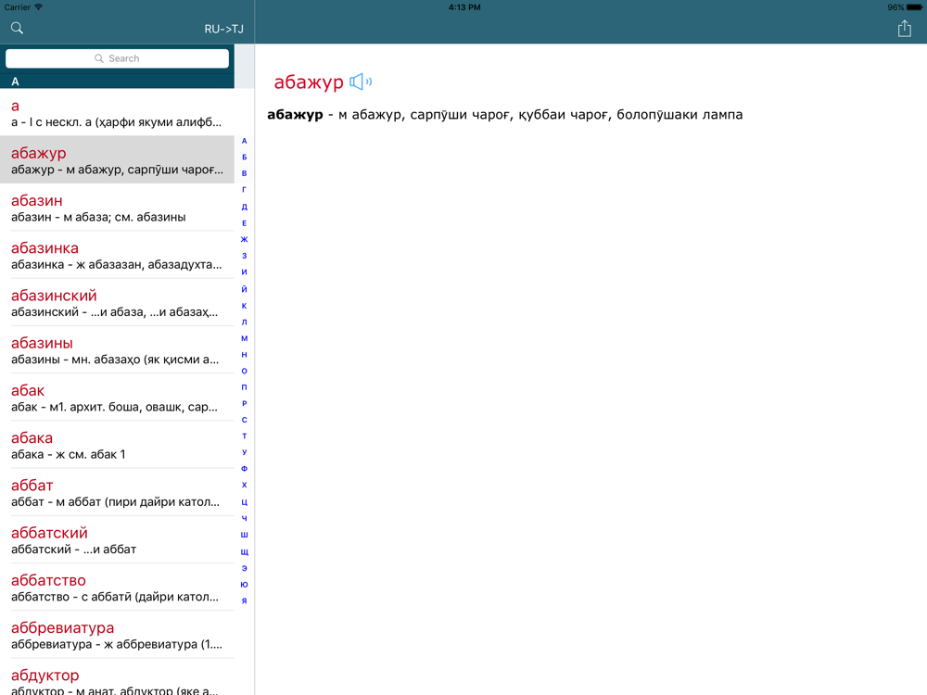
Task: Open the entry 'аббатство'
Action: pos(117,587)
